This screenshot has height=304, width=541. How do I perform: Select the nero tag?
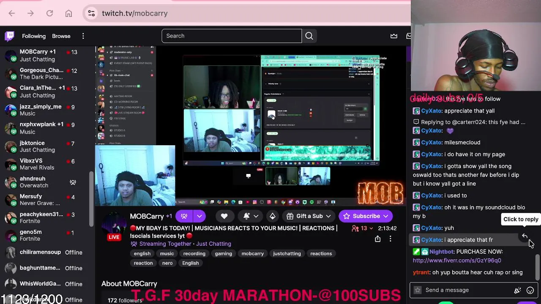pyautogui.click(x=167, y=263)
